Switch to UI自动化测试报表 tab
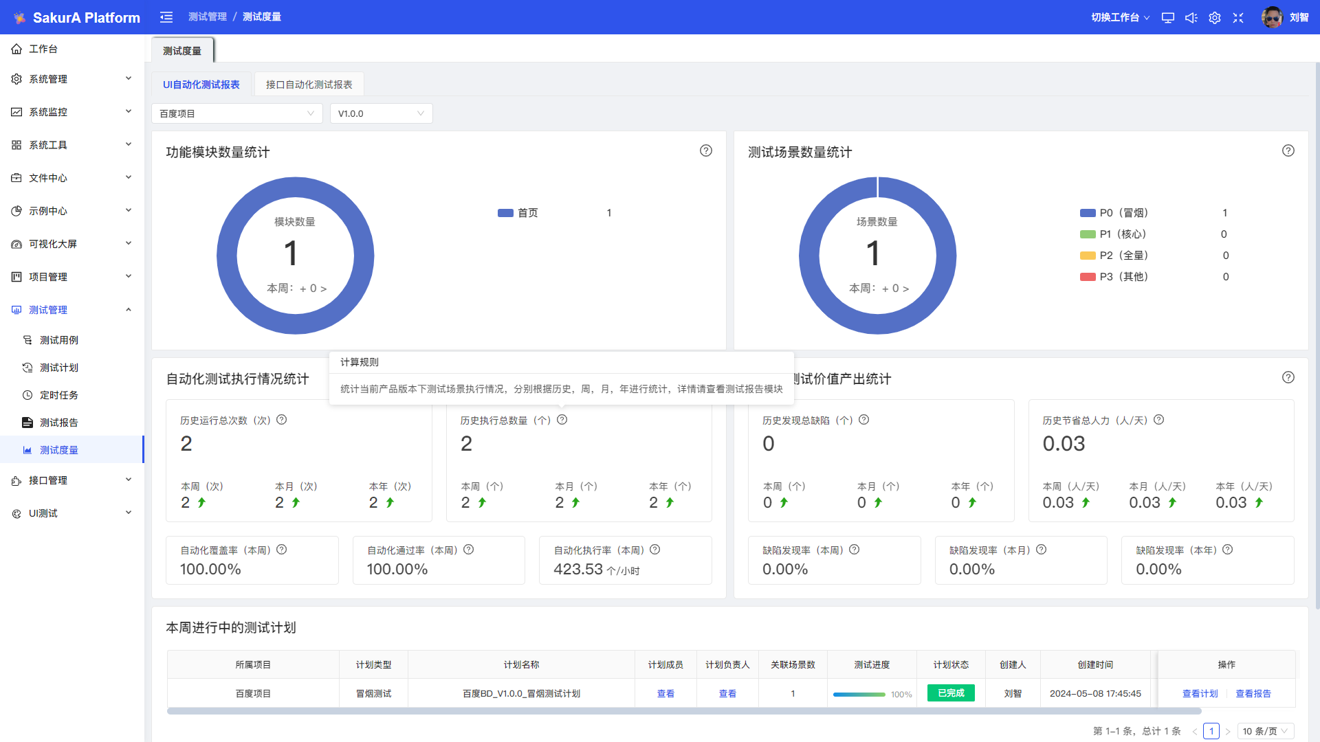Image resolution: width=1320 pixels, height=742 pixels. pos(201,85)
